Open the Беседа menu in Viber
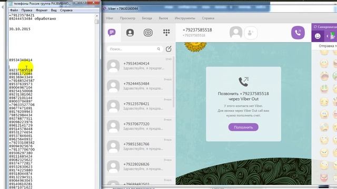 point(147,18)
